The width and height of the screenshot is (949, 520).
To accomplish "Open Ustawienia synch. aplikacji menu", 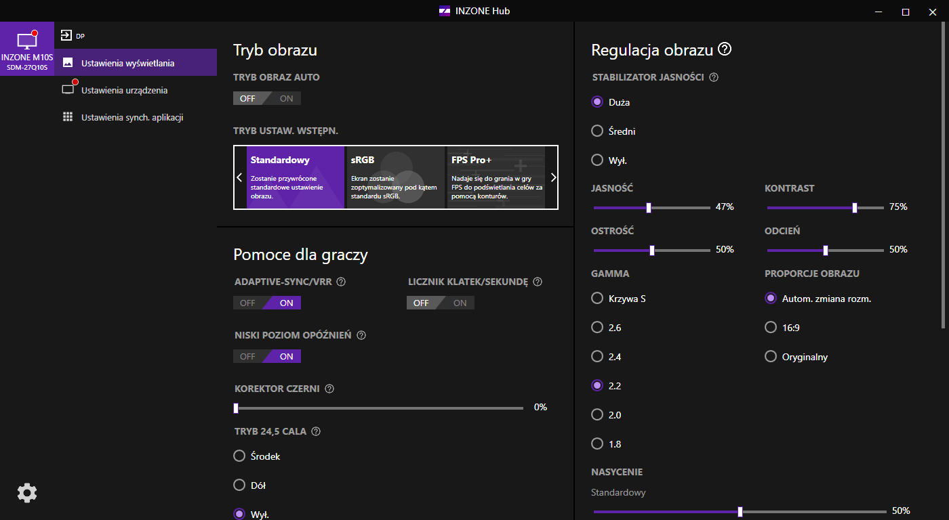I will coord(136,116).
